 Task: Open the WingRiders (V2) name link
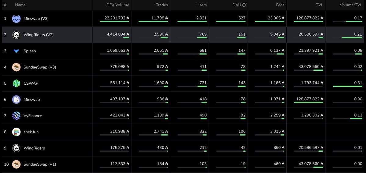pyautogui.click(x=38, y=35)
